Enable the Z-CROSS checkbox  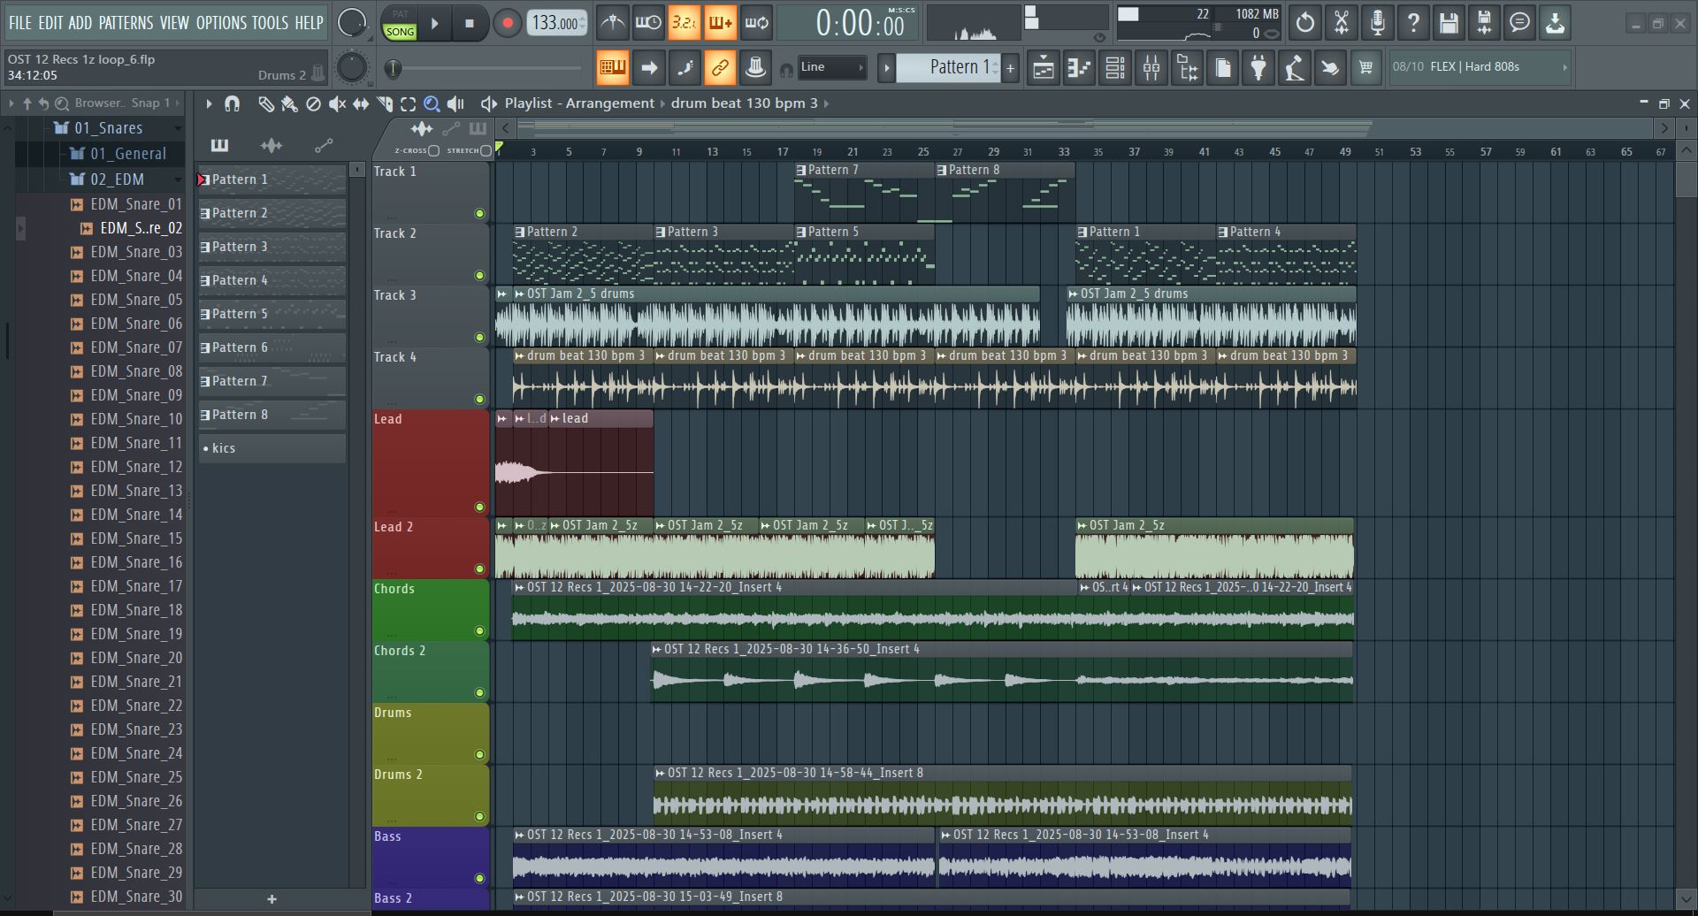click(x=433, y=151)
